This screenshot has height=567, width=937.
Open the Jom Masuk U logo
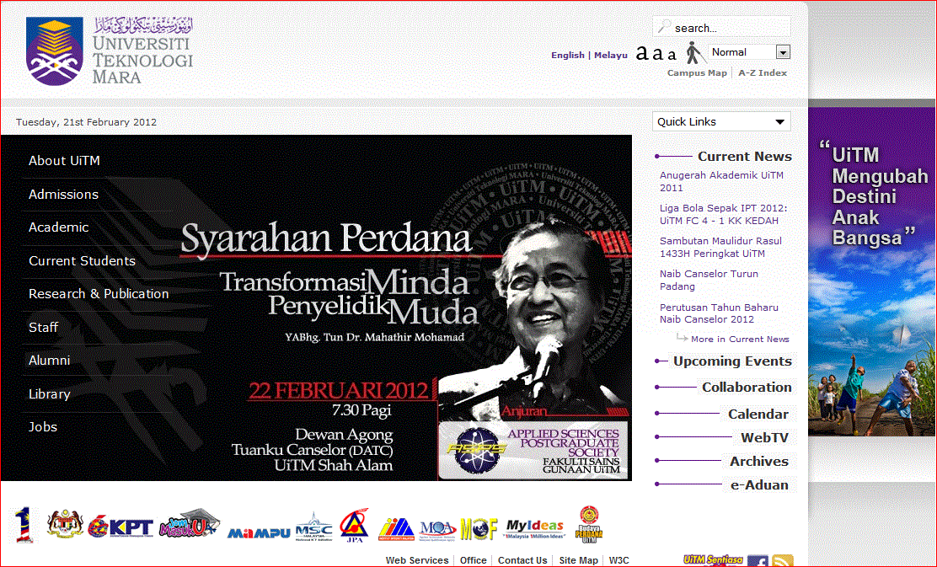click(190, 523)
